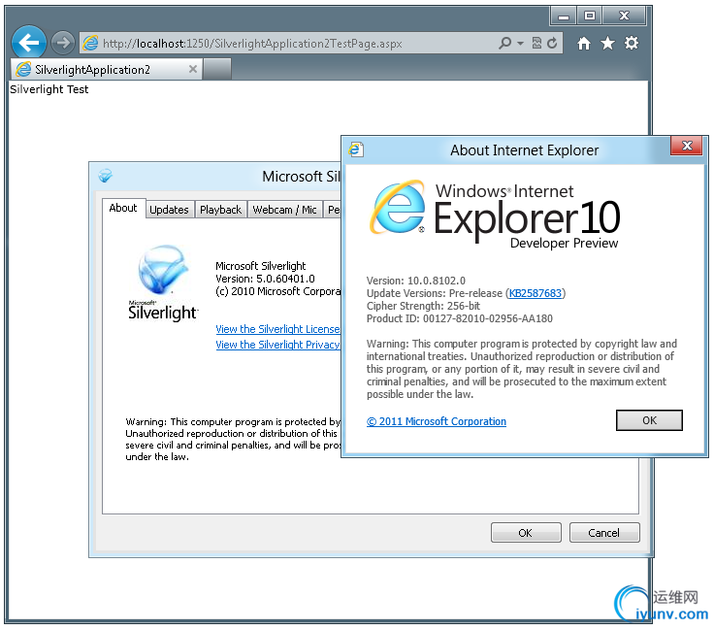Image resolution: width=714 pixels, height=630 pixels.
Task: Open the partially hidden Pe... tab
Action: tap(333, 210)
